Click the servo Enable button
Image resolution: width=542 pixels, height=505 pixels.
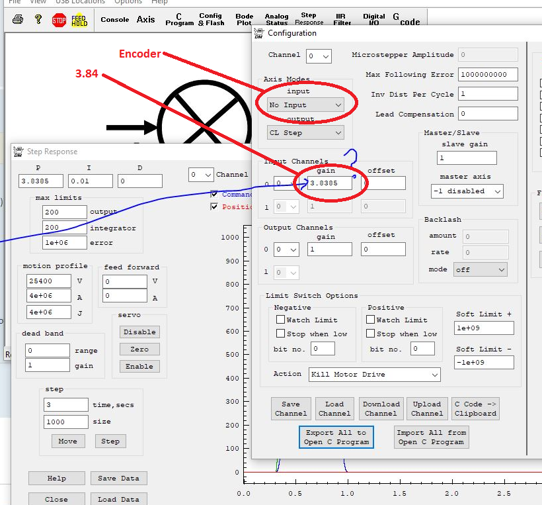pyautogui.click(x=139, y=366)
